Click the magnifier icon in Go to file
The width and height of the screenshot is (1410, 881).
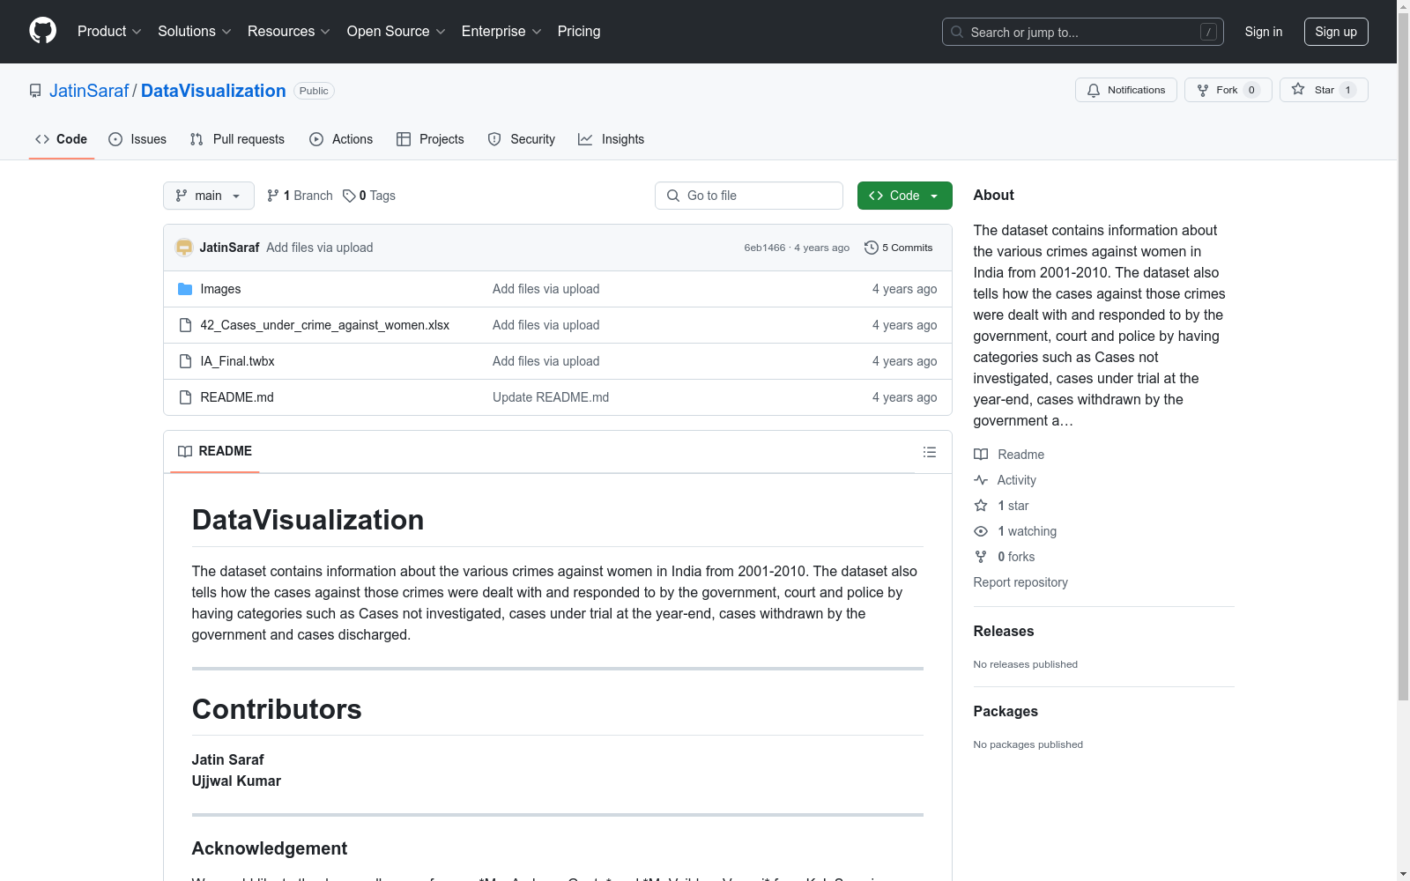[x=673, y=196]
